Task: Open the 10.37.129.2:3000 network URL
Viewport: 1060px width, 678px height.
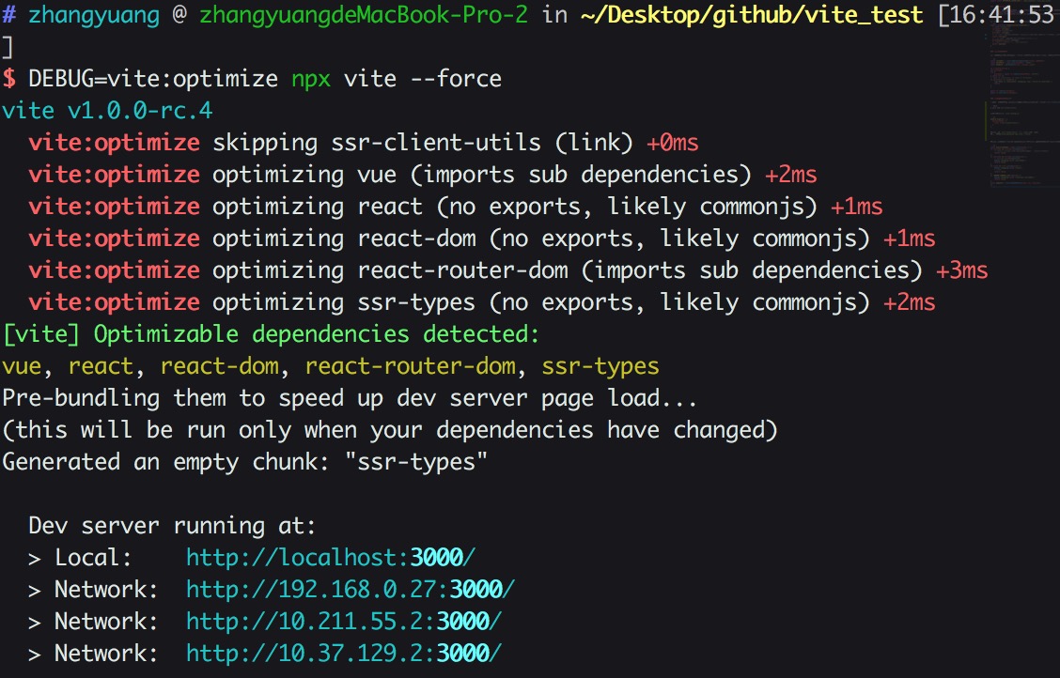Action: 343,653
